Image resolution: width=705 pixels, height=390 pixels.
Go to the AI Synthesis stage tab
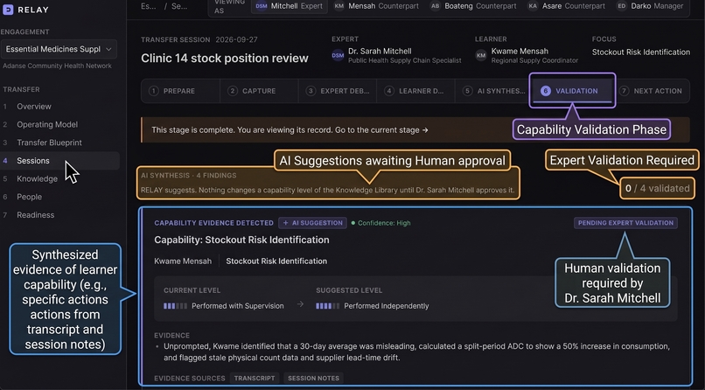(493, 91)
